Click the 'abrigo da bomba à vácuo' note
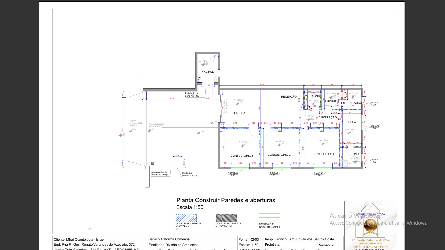 [x=190, y=174]
